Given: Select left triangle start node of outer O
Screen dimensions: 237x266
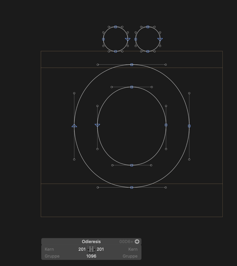Looking at the screenshot, I should click(x=74, y=126).
